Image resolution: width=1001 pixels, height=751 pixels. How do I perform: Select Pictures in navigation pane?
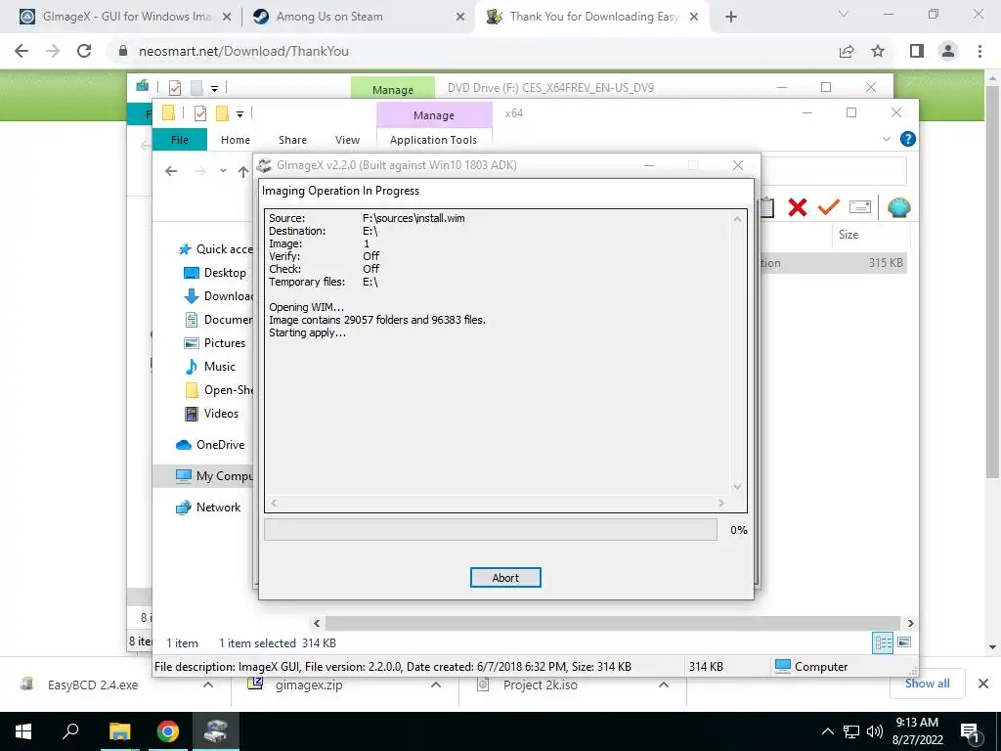click(214, 343)
